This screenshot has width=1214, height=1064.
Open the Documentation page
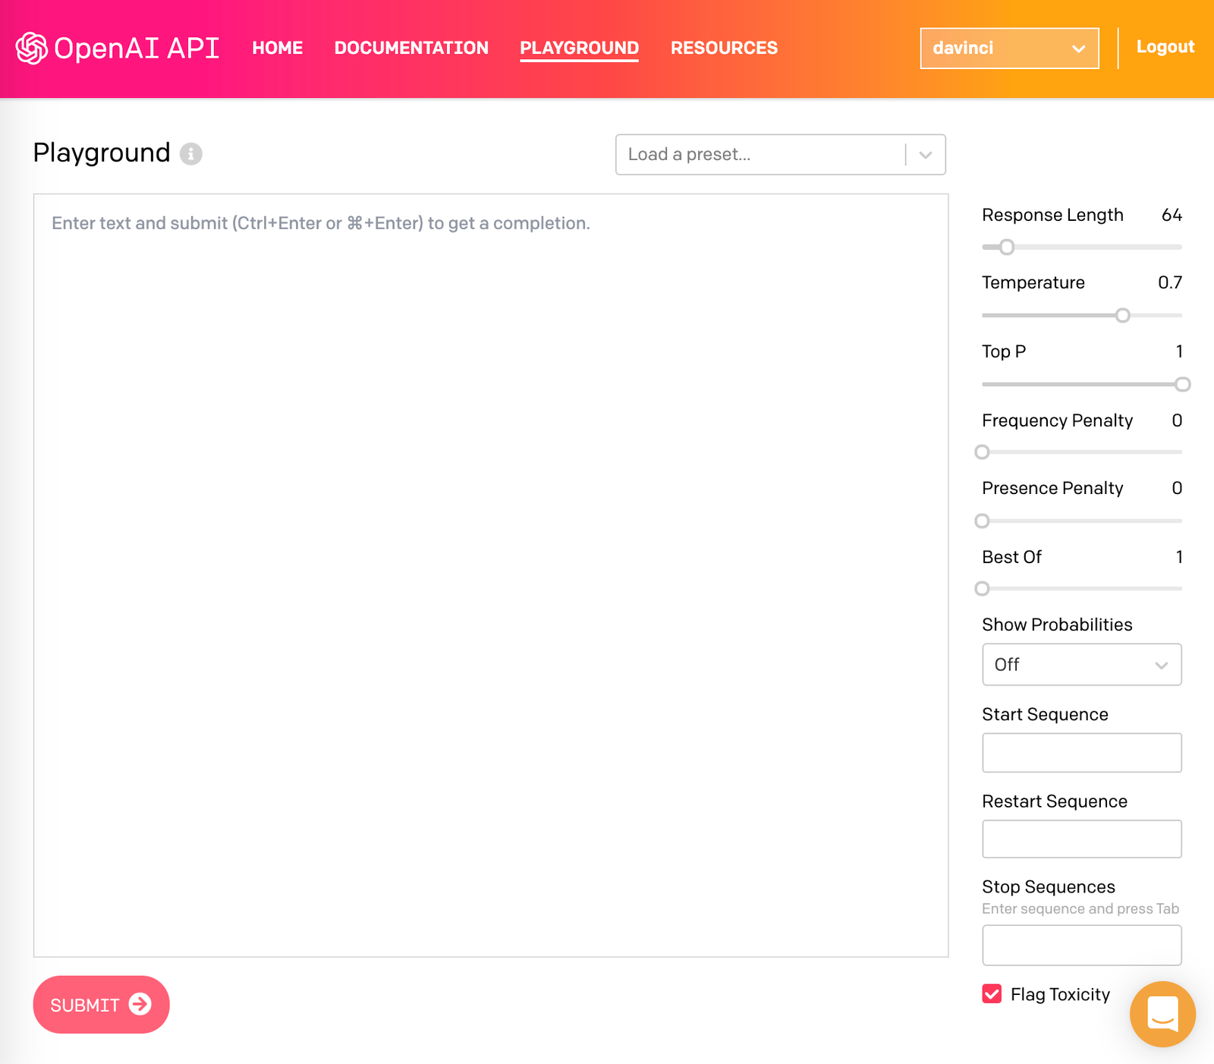(x=410, y=48)
